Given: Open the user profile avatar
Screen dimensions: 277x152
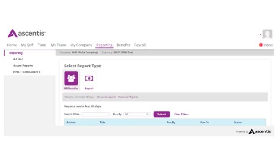Looking at the screenshot, I should pos(267,34).
